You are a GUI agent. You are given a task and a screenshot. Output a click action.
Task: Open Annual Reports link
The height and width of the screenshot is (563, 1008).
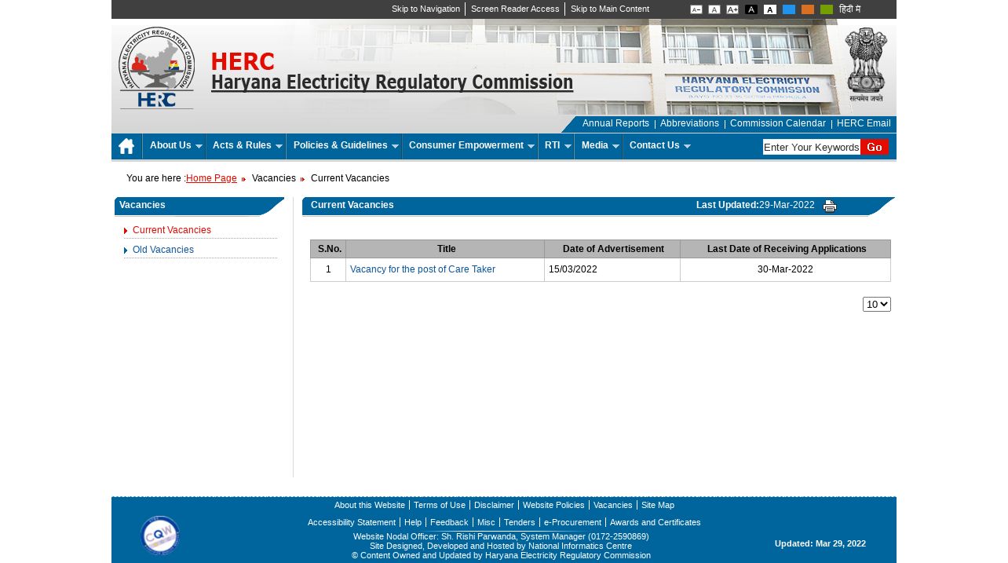(615, 123)
